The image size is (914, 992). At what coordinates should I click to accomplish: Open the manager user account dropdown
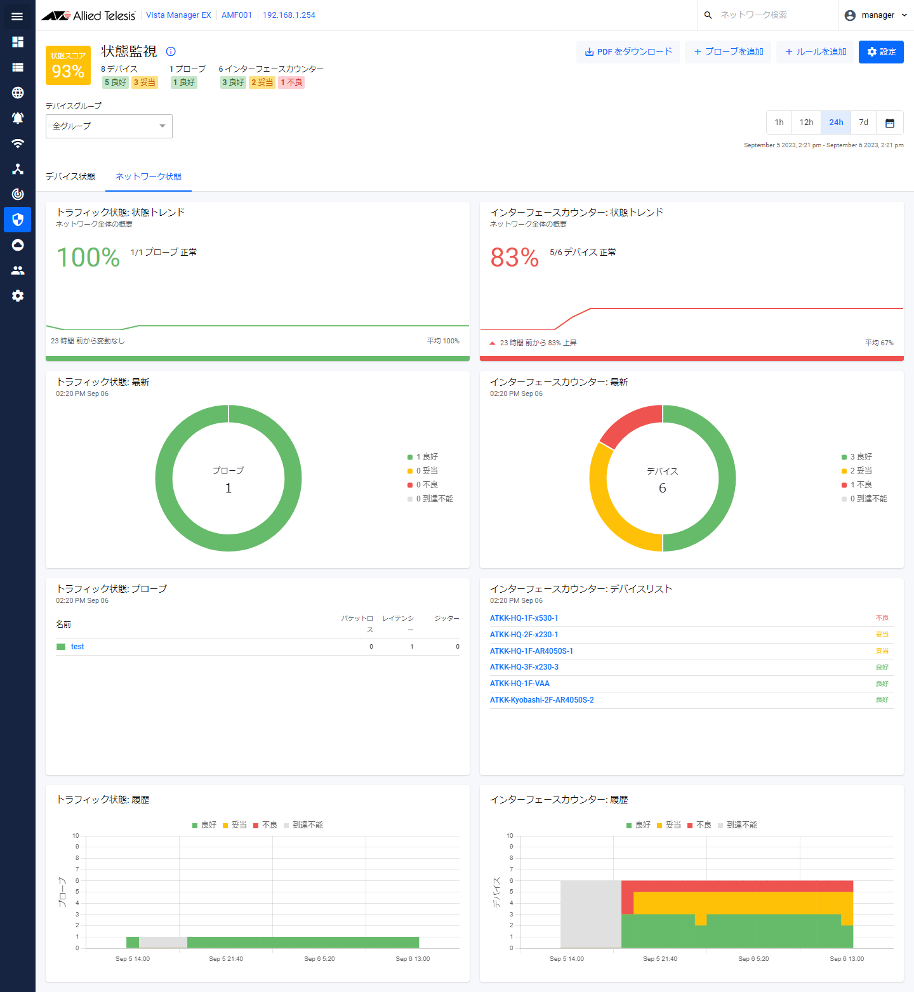876,15
